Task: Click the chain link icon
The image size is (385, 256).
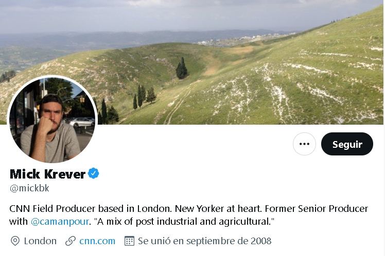Action: pos(71,241)
